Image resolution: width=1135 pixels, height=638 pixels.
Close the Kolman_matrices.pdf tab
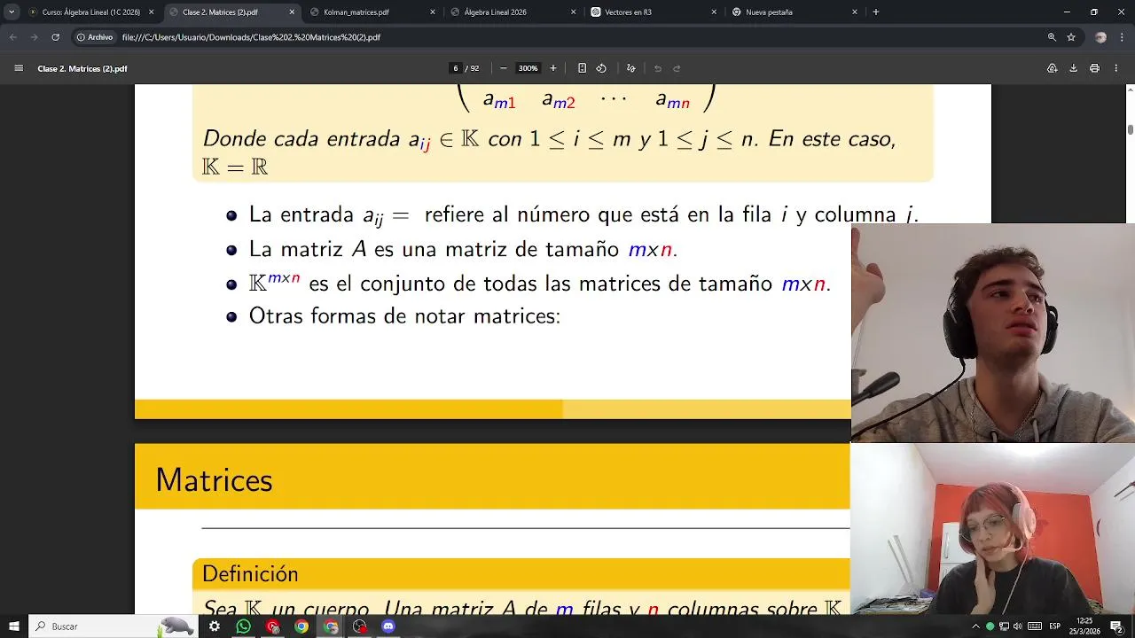point(433,12)
